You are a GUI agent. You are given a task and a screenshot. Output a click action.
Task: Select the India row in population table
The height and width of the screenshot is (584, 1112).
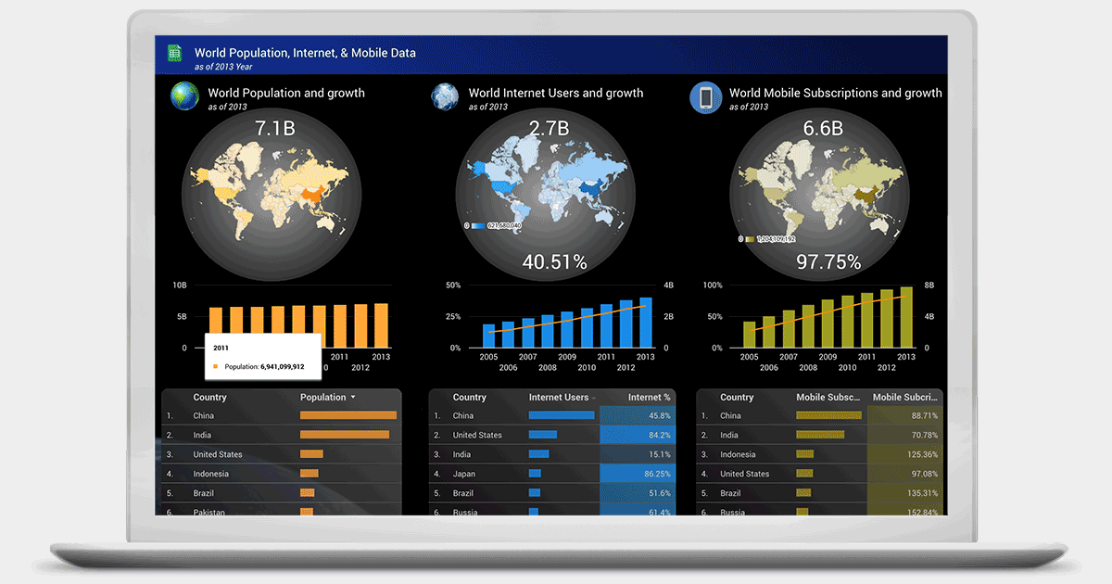click(282, 435)
